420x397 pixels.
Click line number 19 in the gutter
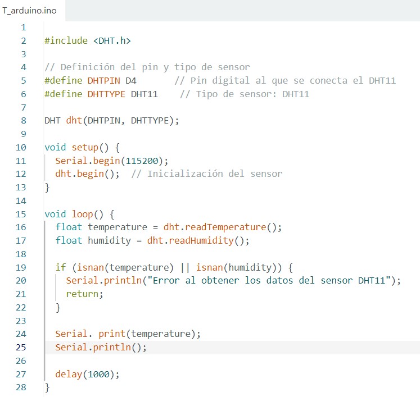tap(21, 267)
